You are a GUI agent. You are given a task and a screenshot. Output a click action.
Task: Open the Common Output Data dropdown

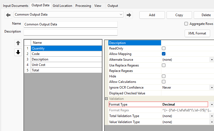pyautogui.click(x=121, y=14)
